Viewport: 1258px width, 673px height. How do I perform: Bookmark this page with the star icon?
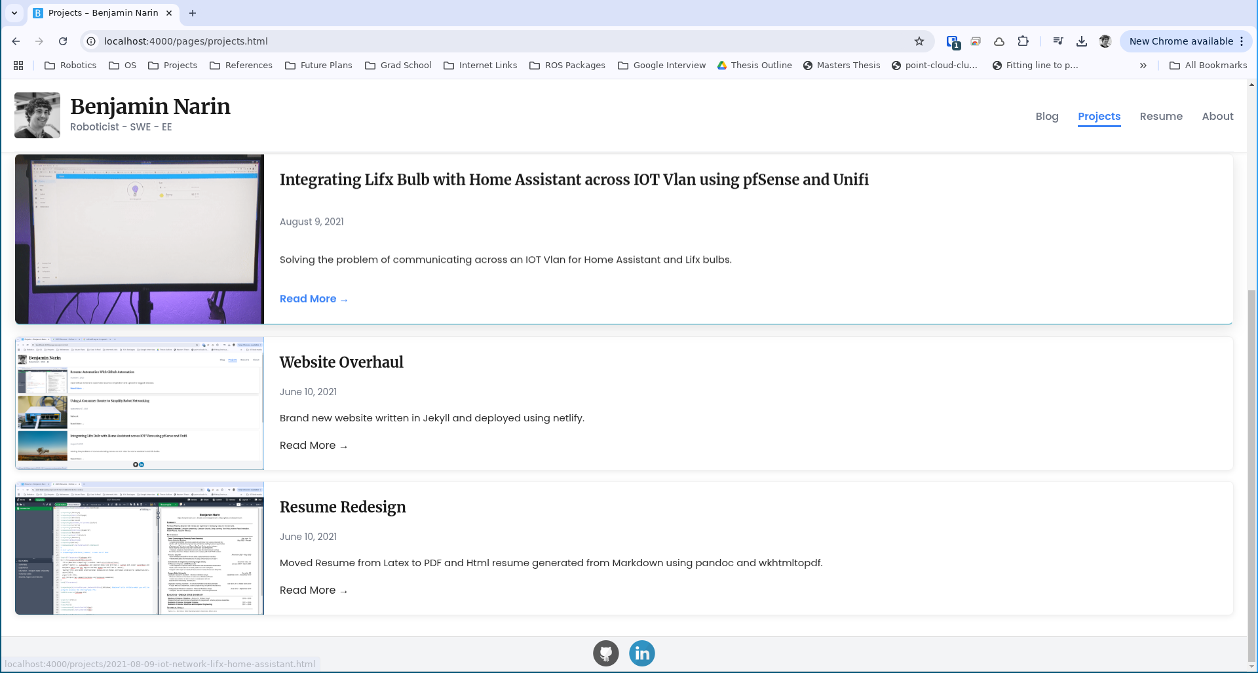coord(919,41)
